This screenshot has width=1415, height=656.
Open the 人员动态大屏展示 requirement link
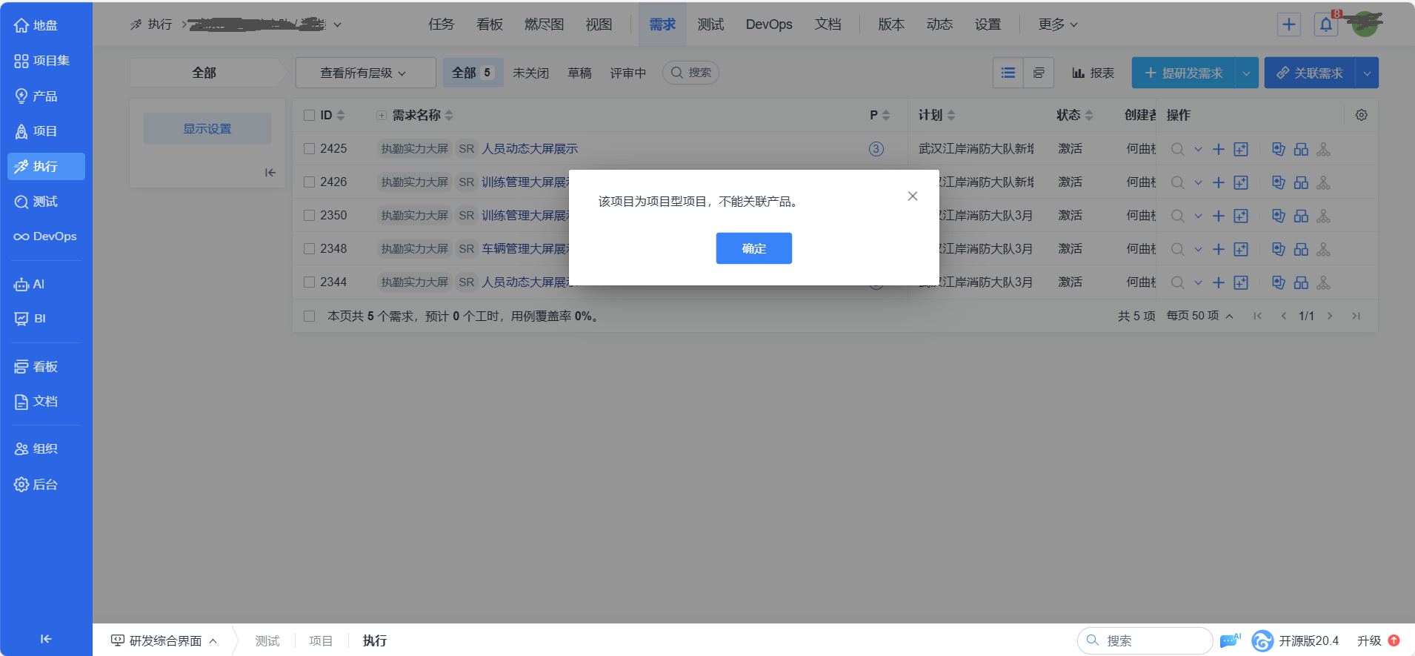point(530,149)
